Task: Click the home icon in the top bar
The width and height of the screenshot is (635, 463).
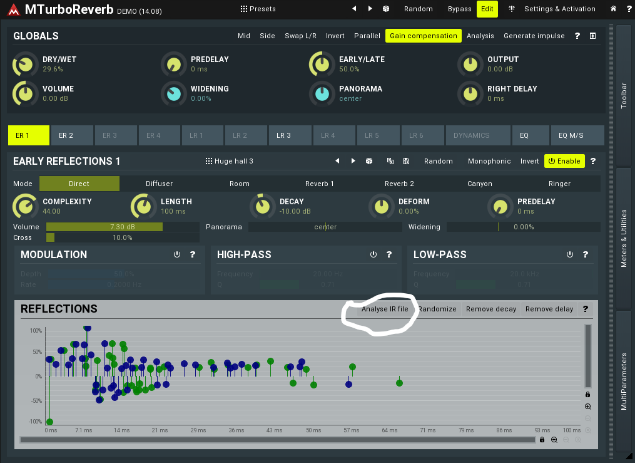Action: 613,9
